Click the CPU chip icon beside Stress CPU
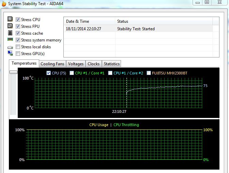The image size is (229, 173). click(10, 19)
